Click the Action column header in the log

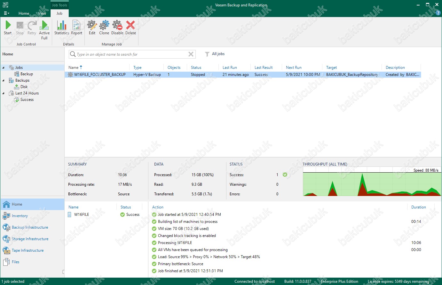158,207
